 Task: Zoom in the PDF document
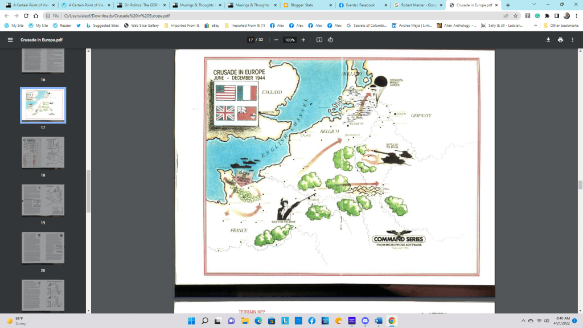pos(303,40)
